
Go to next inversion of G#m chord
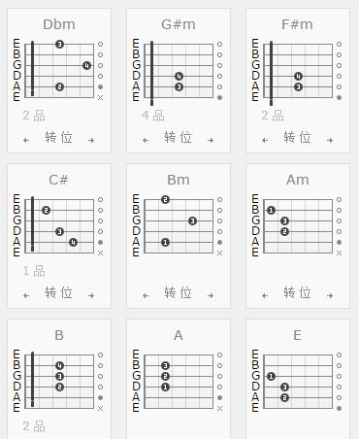point(211,140)
